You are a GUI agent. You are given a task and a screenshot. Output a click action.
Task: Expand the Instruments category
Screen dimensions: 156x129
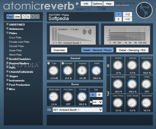pos(7,80)
